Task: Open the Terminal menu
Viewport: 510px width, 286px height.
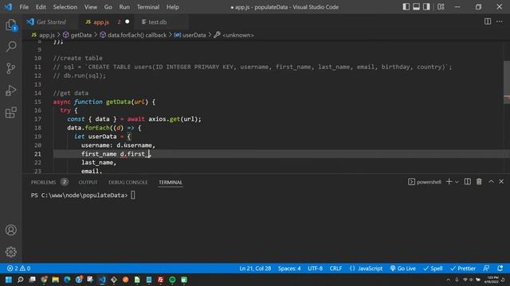Action: click(x=148, y=7)
